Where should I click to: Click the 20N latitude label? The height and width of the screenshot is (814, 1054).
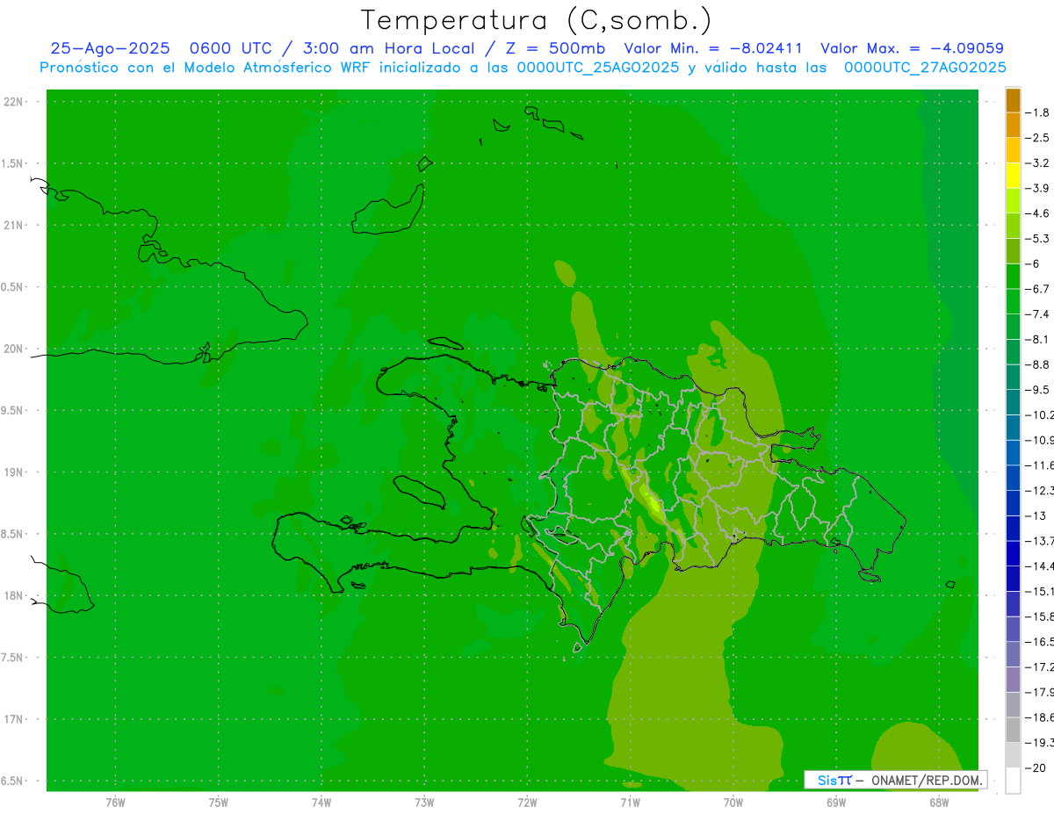15,349
